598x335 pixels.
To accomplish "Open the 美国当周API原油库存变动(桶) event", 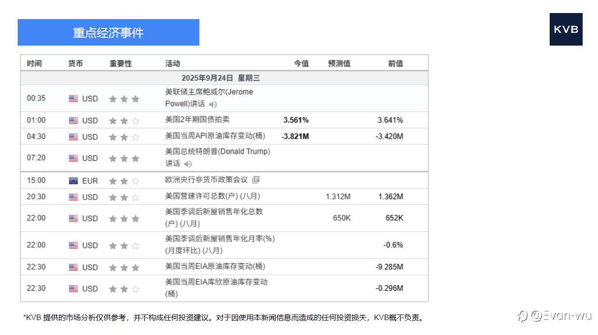I will tap(215, 136).
